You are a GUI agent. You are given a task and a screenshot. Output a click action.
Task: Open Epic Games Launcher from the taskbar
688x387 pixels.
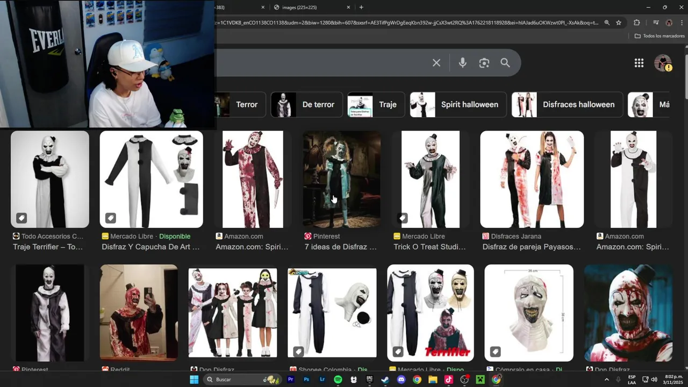tap(369, 379)
